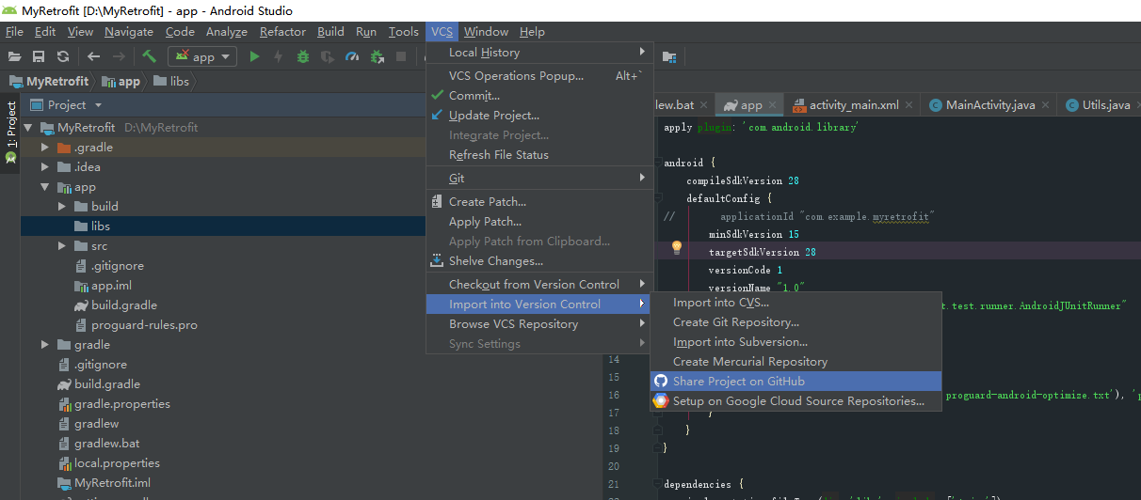Choose Update Project in VCS menu
This screenshot has width=1141, height=500.
tap(538, 116)
